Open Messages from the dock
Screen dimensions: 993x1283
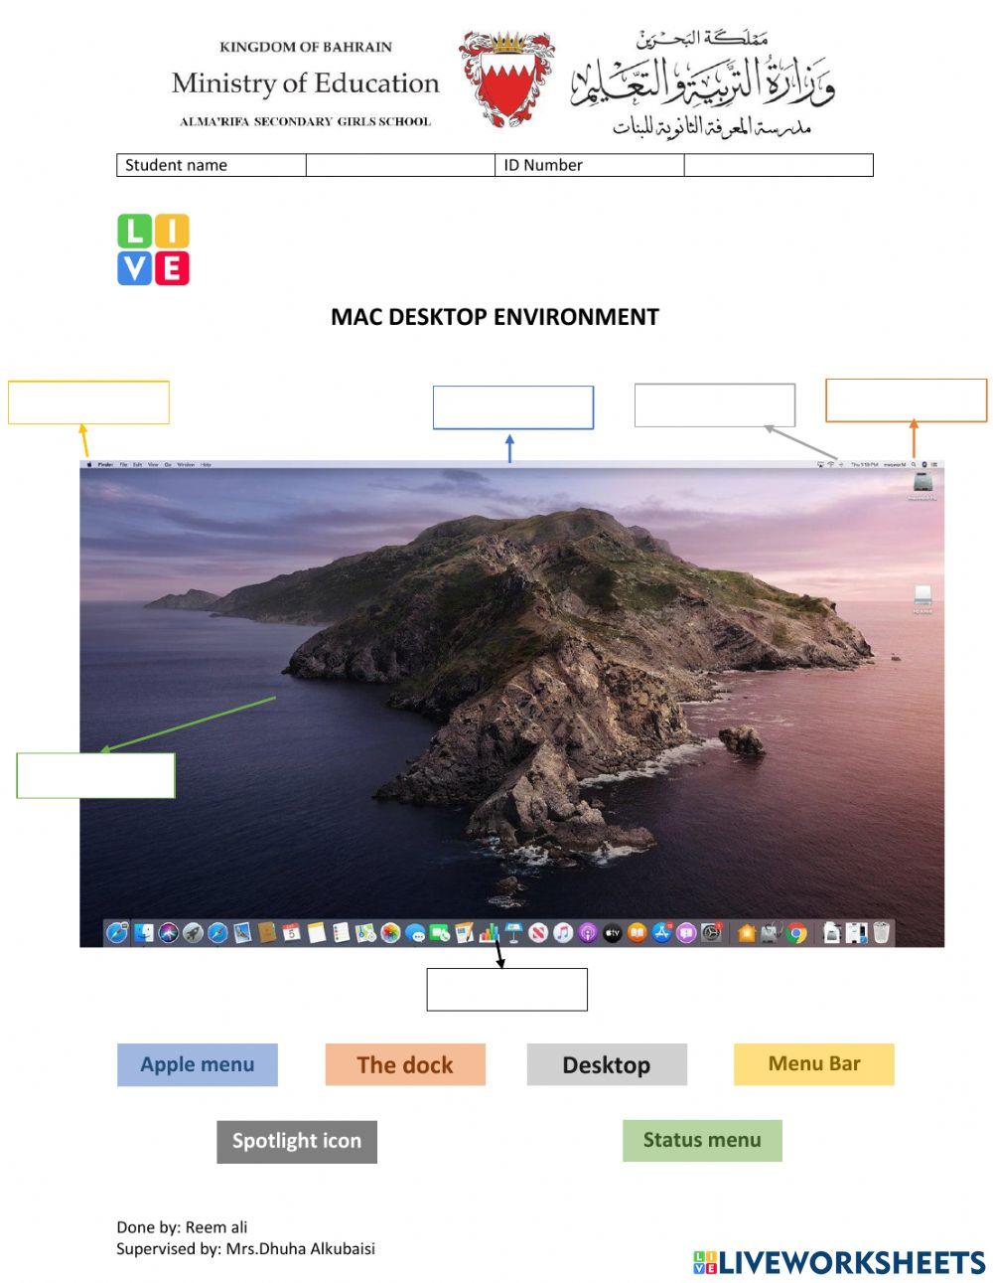tap(415, 933)
